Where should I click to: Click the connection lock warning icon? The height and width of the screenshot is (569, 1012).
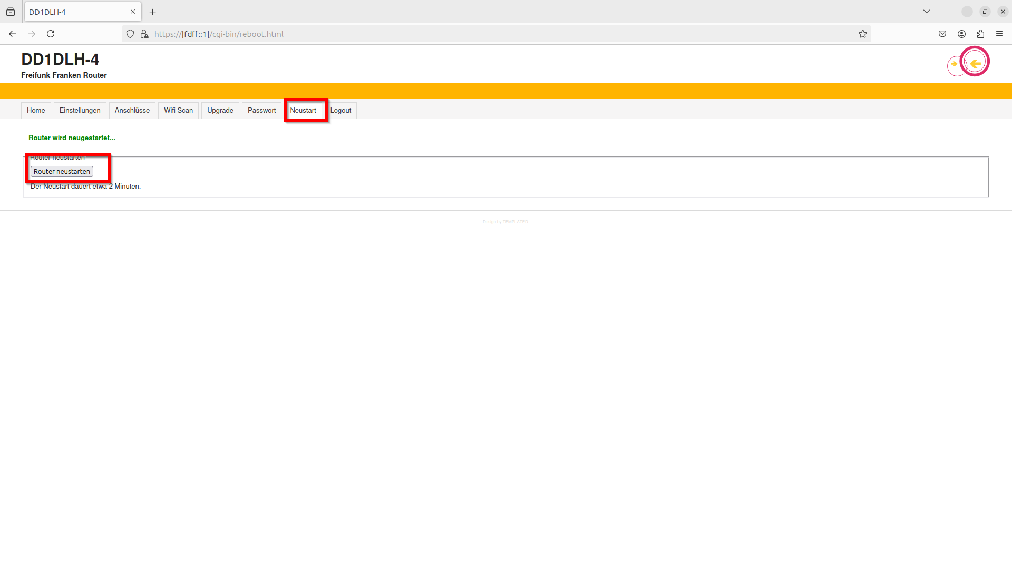pos(144,34)
